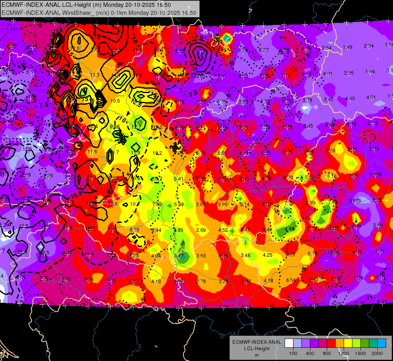This screenshot has height=361, width=393.
Task: Click the map value 6.70
Action: coord(288,178)
